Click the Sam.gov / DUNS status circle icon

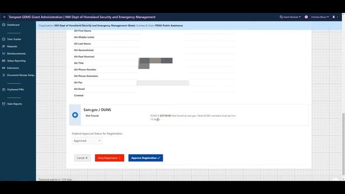click(75, 115)
